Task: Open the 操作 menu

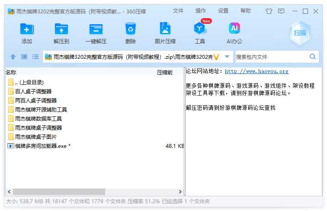Action: coord(201,11)
